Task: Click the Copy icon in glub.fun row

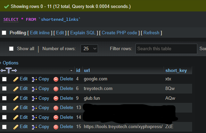Action: pos(34,98)
